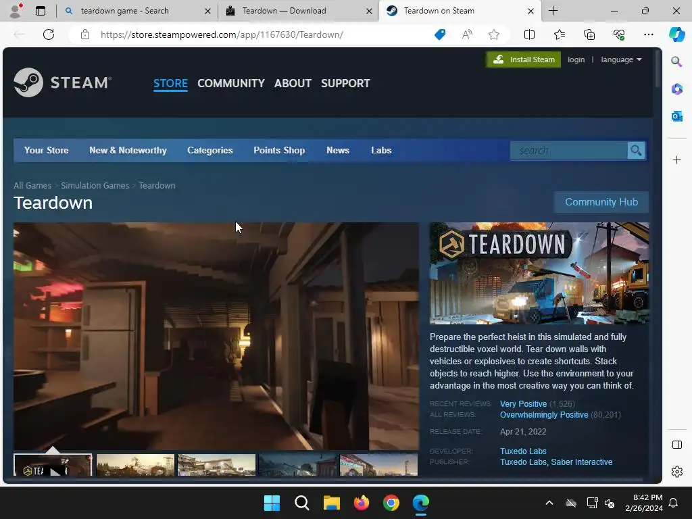Open Outlook in the Edge sidebar

[676, 116]
